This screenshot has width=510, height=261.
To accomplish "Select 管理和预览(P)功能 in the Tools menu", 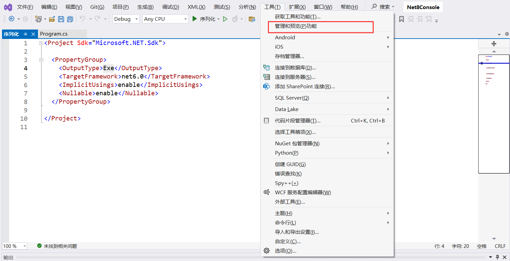I will pos(327,26).
